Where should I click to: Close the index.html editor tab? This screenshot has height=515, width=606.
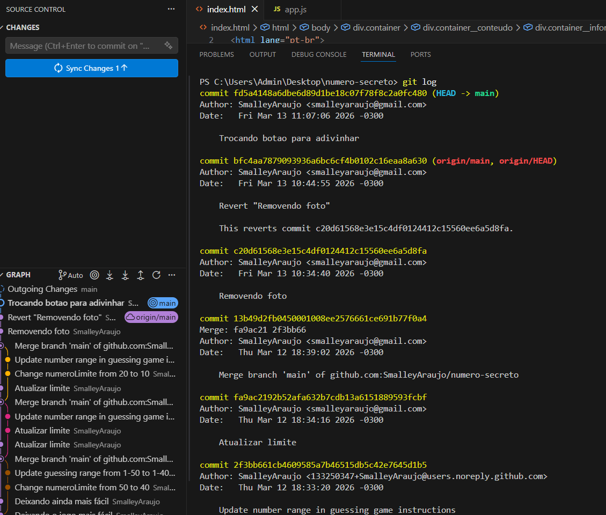coord(254,9)
